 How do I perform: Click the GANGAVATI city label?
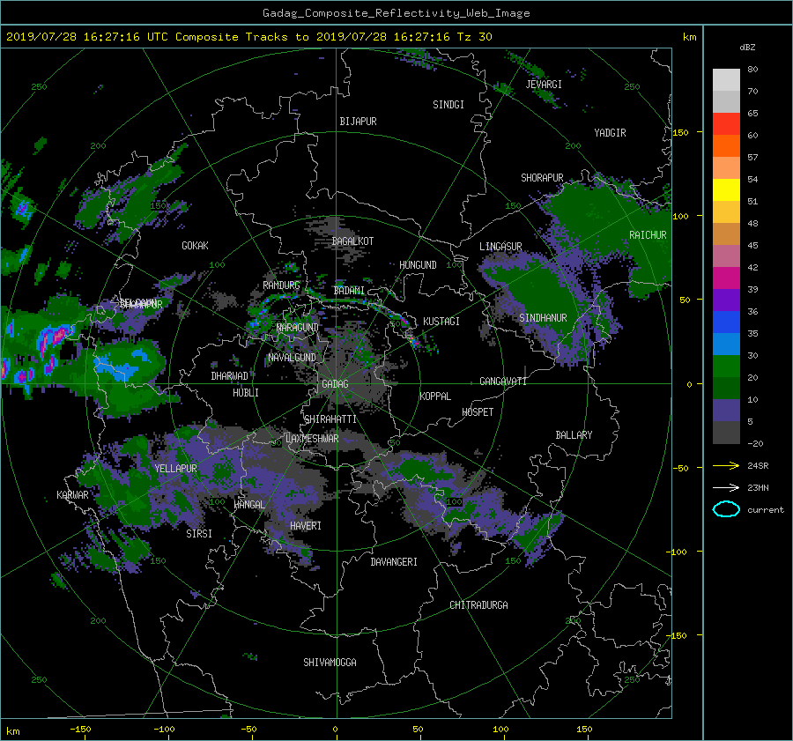tap(503, 381)
